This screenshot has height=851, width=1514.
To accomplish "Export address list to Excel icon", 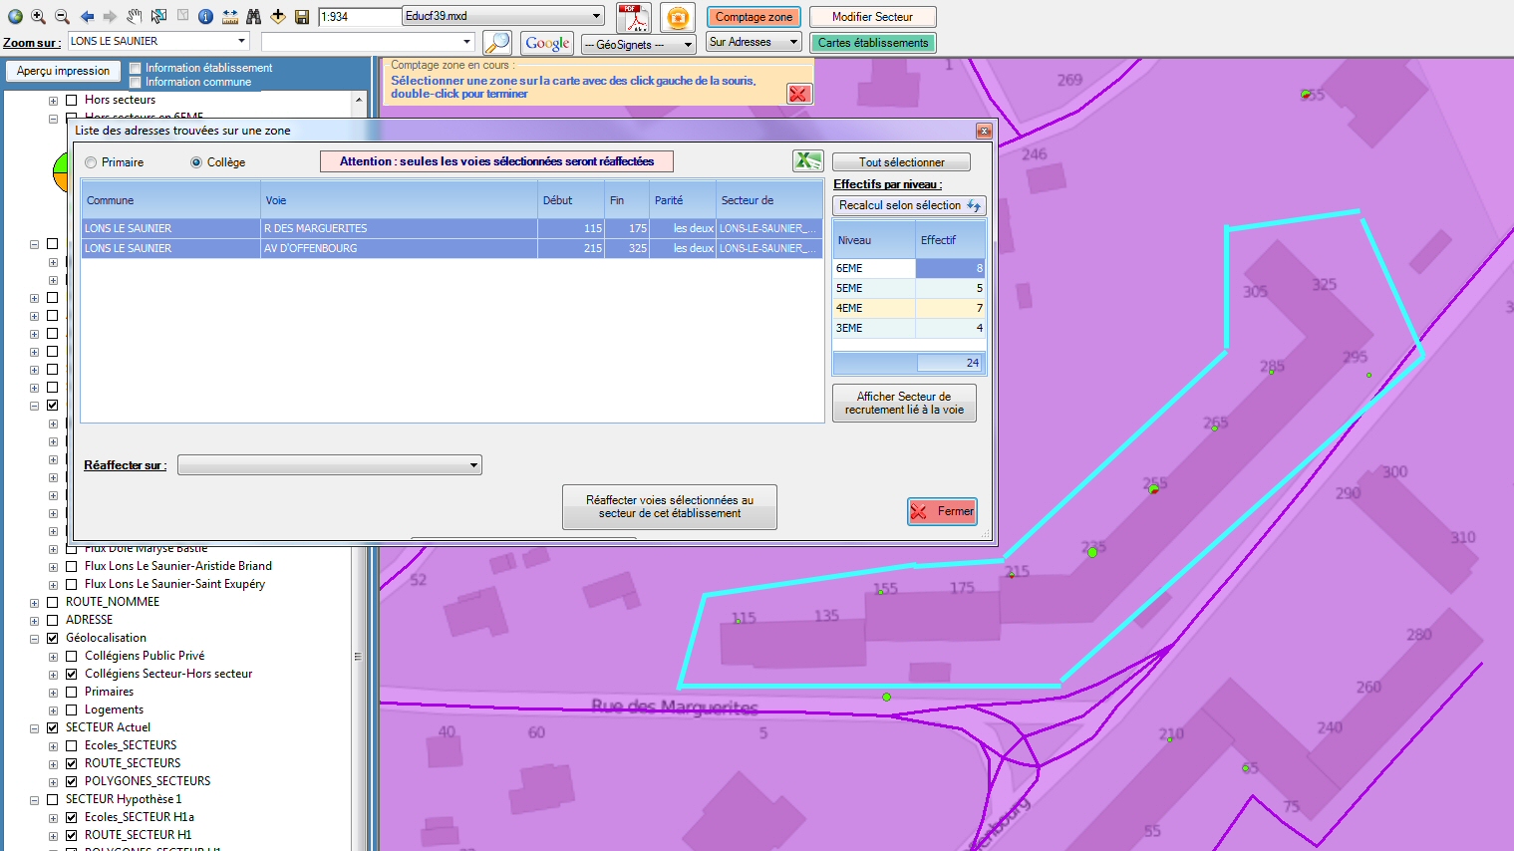I will 807,160.
